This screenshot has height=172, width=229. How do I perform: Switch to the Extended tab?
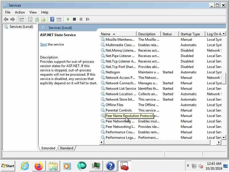coord(48,148)
